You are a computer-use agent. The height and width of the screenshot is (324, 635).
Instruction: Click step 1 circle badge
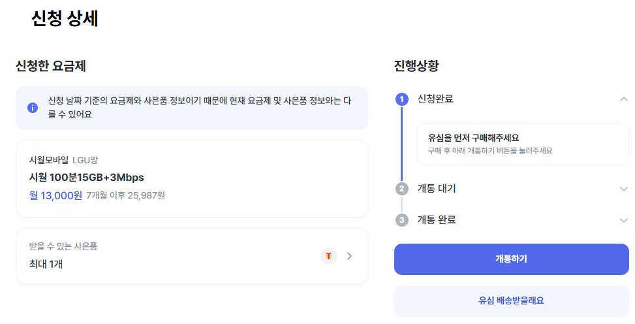pyautogui.click(x=402, y=99)
